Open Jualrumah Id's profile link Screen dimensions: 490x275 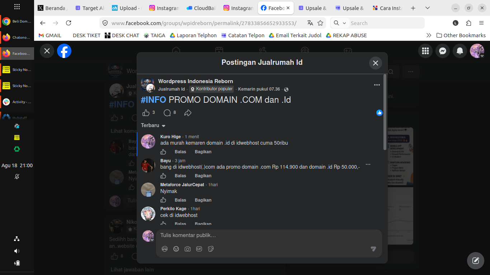[171, 89]
